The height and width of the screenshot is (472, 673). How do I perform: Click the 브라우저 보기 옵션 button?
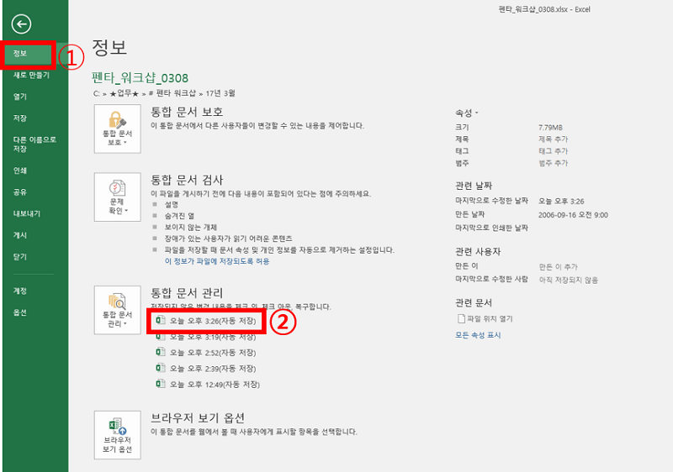(117, 435)
